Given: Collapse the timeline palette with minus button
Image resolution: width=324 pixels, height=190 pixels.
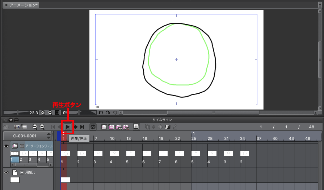Looking at the screenshot, I should pyautogui.click(x=16, y=120).
